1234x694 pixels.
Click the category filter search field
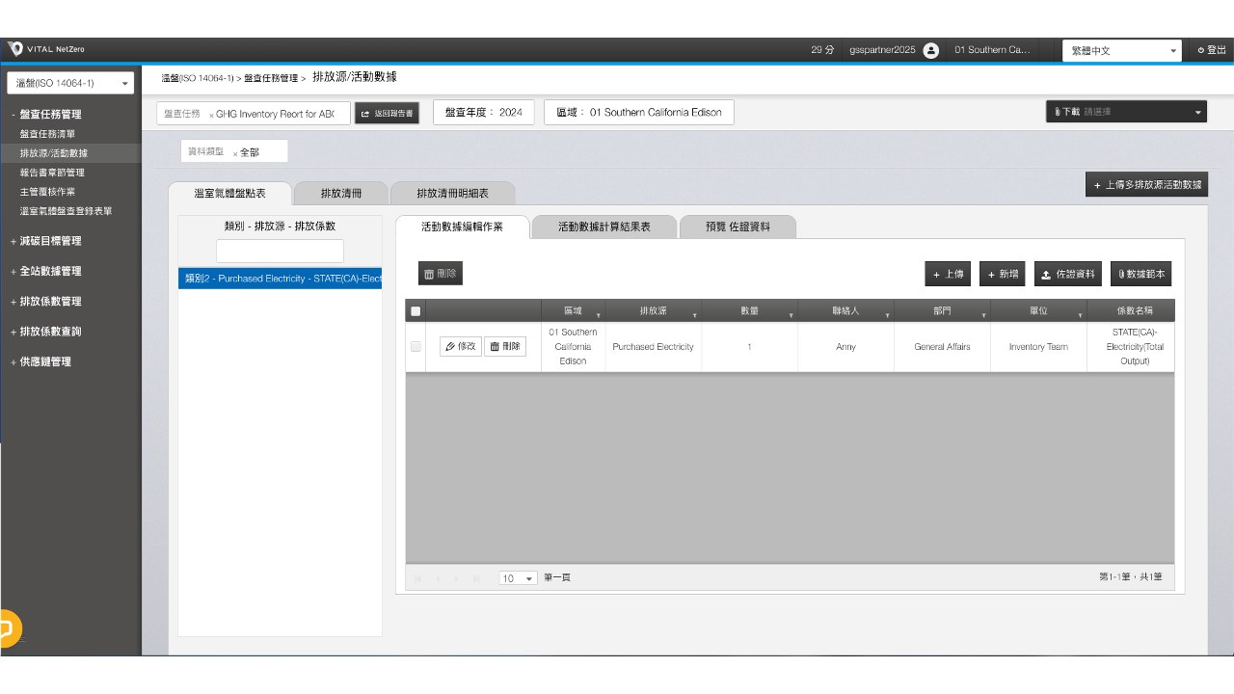click(x=280, y=251)
